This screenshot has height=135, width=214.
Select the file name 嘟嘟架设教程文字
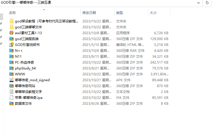coord(28,92)
